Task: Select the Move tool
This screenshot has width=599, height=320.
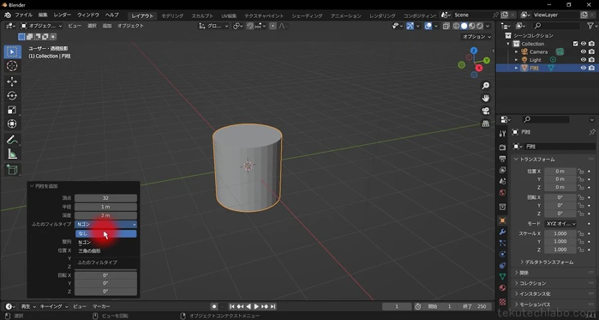Action: pyautogui.click(x=12, y=81)
